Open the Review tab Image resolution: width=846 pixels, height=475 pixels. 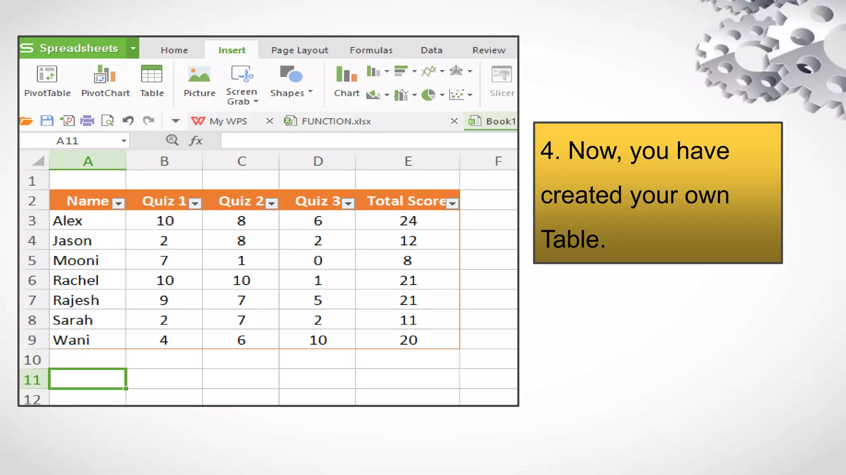[489, 50]
